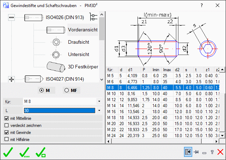The height and width of the screenshot is (160, 226).
Task: Click the question mark icon in bottom toolbar
Action: 212,152
